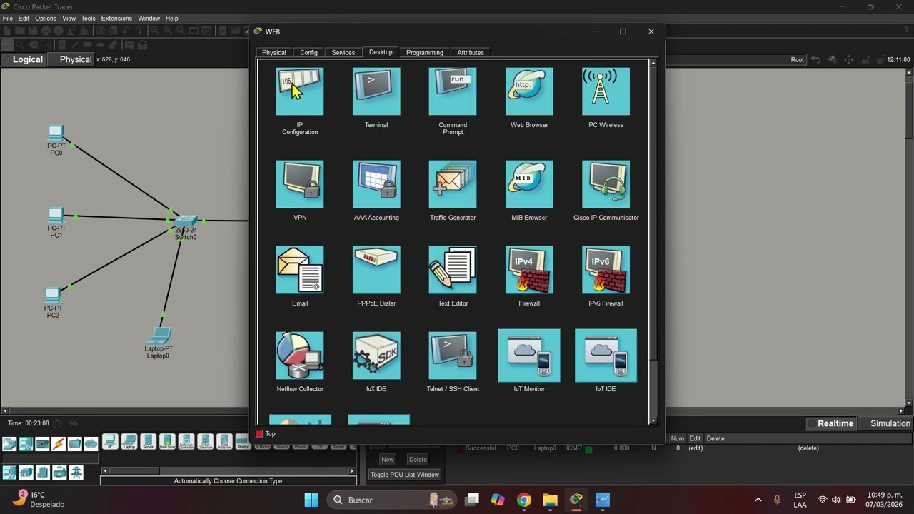The width and height of the screenshot is (914, 514).
Task: Launch the Text Editor
Action: click(x=453, y=270)
